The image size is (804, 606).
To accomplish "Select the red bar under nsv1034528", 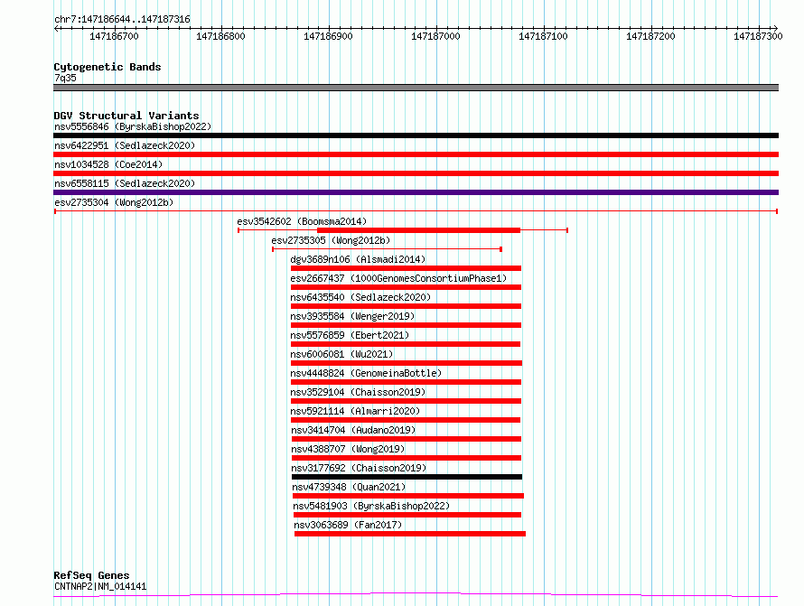I will (416, 173).
